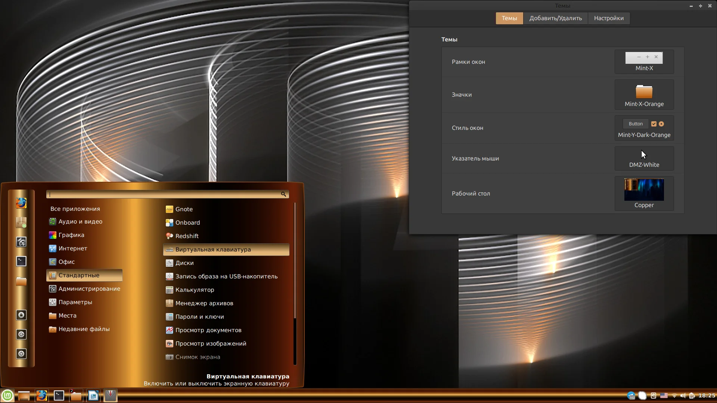Click the Linux Mint menu button

(x=7, y=396)
